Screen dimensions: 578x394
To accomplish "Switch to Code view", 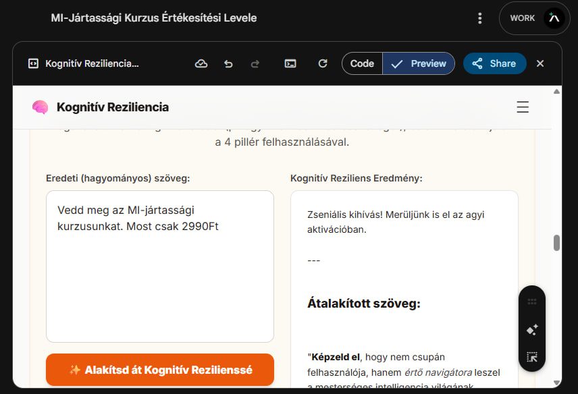I will pyautogui.click(x=362, y=63).
